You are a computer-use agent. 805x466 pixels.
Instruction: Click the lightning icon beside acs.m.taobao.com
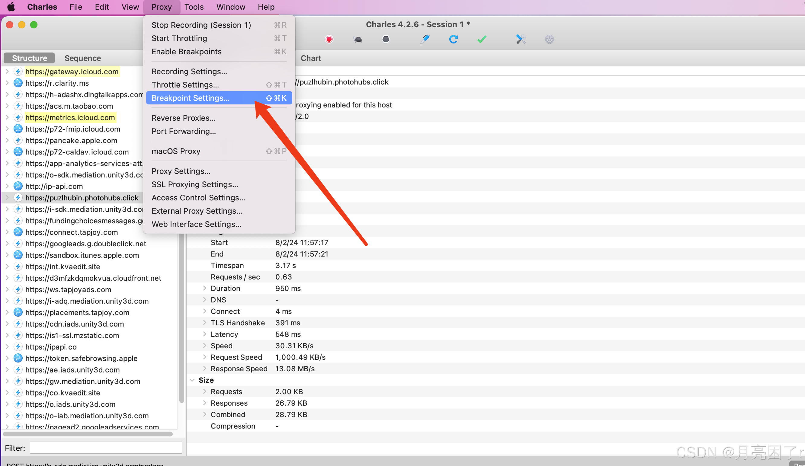pos(18,106)
